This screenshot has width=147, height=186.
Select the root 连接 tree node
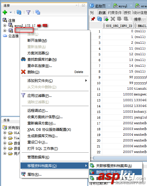(x=12, y=20)
